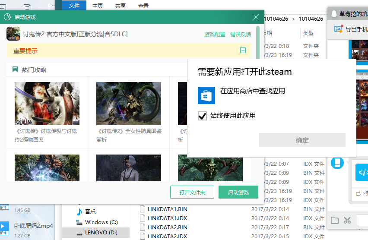Select Windows (C:) drive in navigation pane
Image resolution: width=368 pixels, height=240 pixels.
(x=101, y=222)
